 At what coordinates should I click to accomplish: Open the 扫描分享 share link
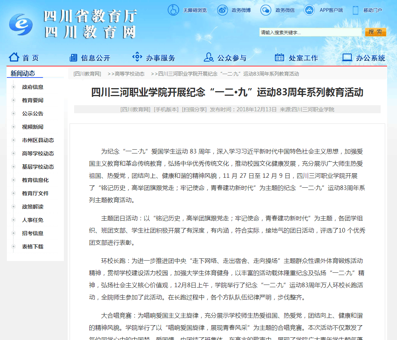point(194,109)
